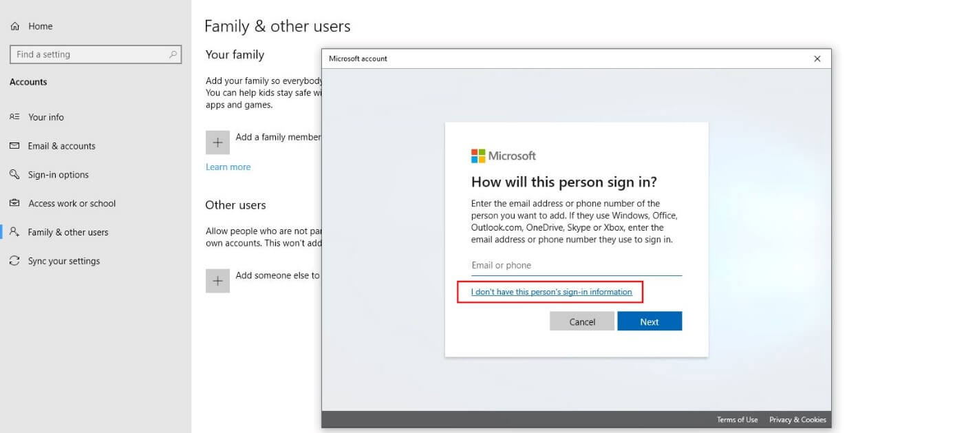Focus the Find a setting search box
Image resolution: width=955 pixels, height=433 pixels.
pos(96,54)
